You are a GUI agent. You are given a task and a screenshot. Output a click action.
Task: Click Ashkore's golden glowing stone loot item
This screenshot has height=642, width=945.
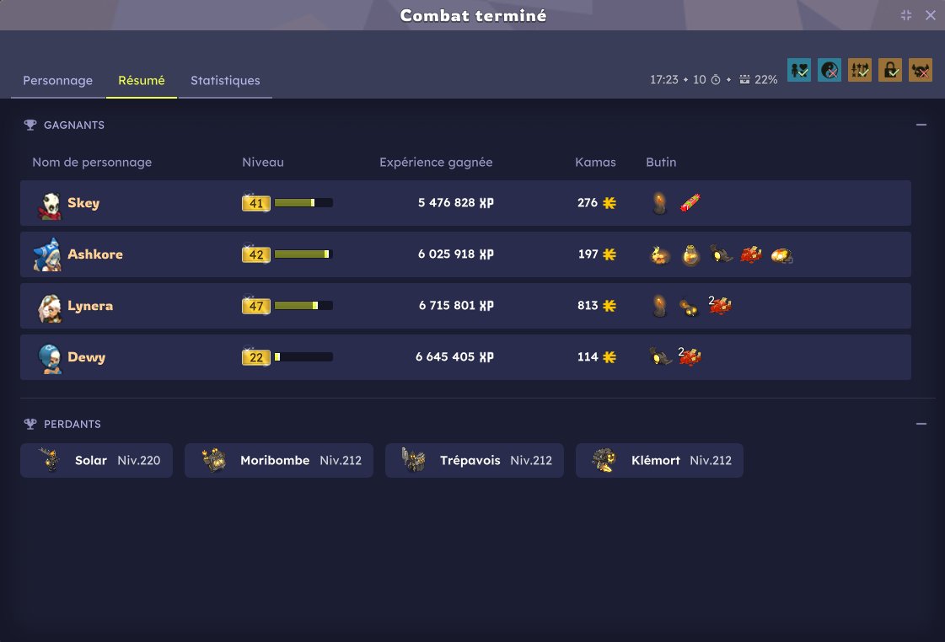(781, 255)
